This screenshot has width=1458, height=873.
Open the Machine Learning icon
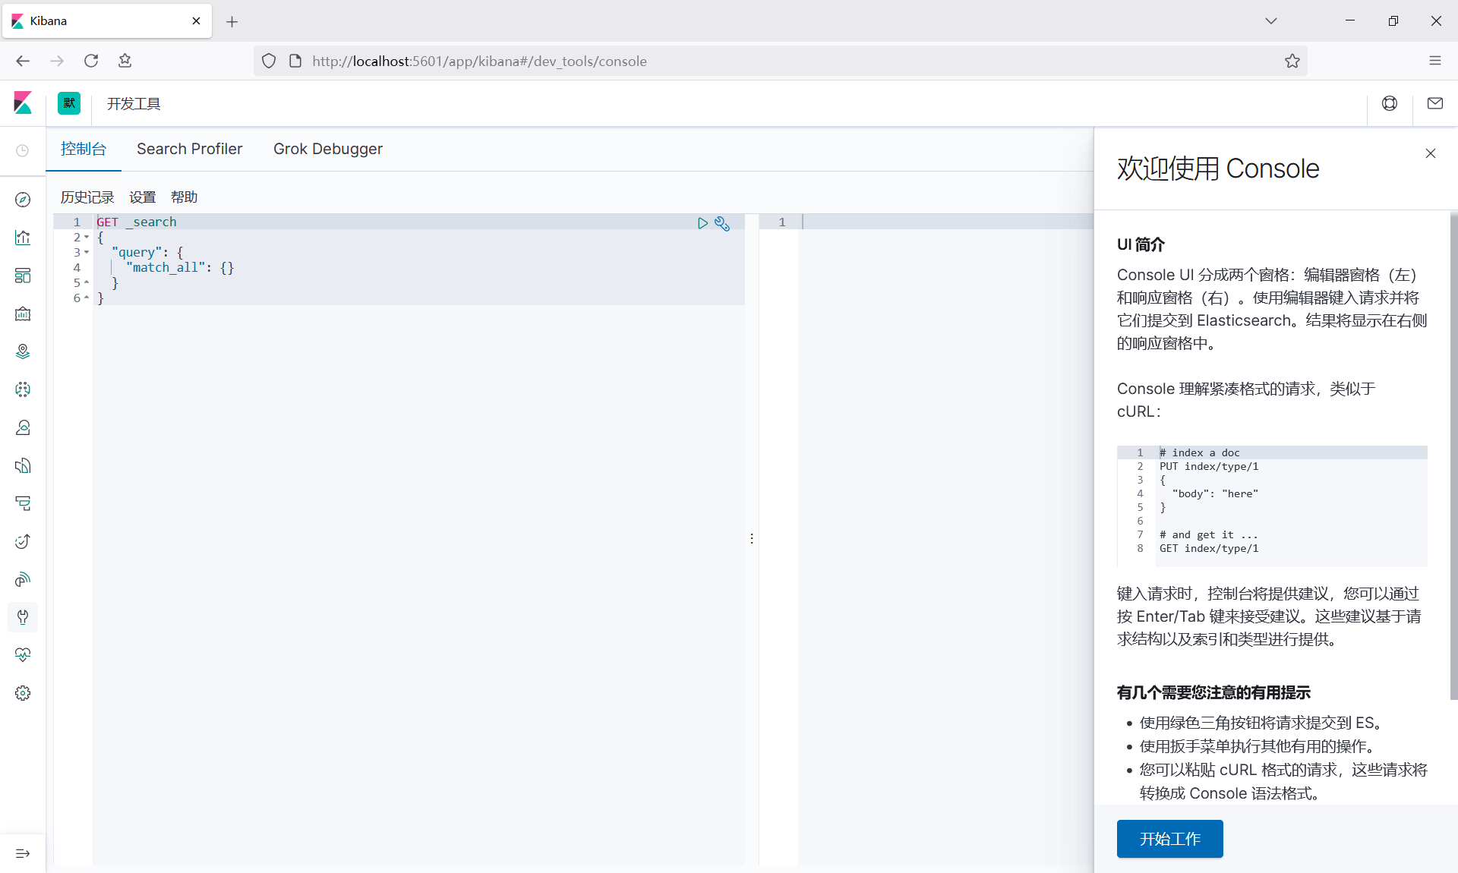point(23,389)
